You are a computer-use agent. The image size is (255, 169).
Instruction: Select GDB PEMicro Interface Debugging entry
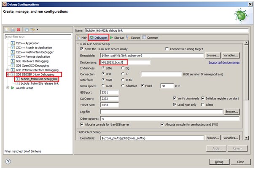click(x=38, y=70)
